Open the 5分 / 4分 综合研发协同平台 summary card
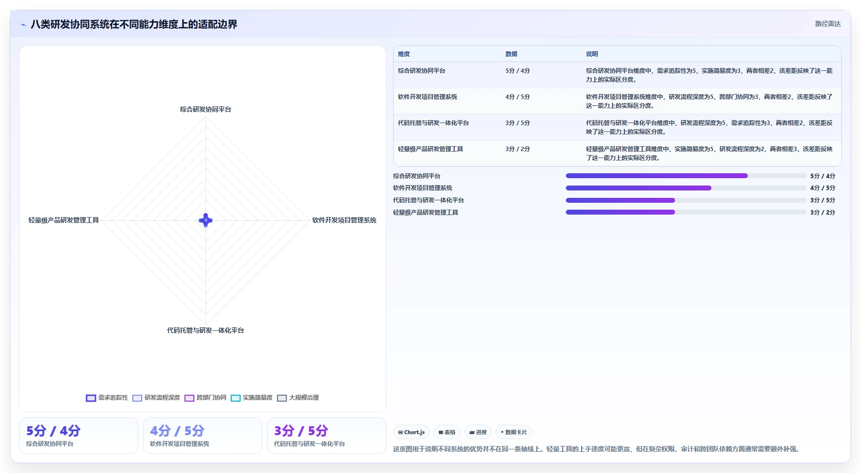 click(79, 436)
